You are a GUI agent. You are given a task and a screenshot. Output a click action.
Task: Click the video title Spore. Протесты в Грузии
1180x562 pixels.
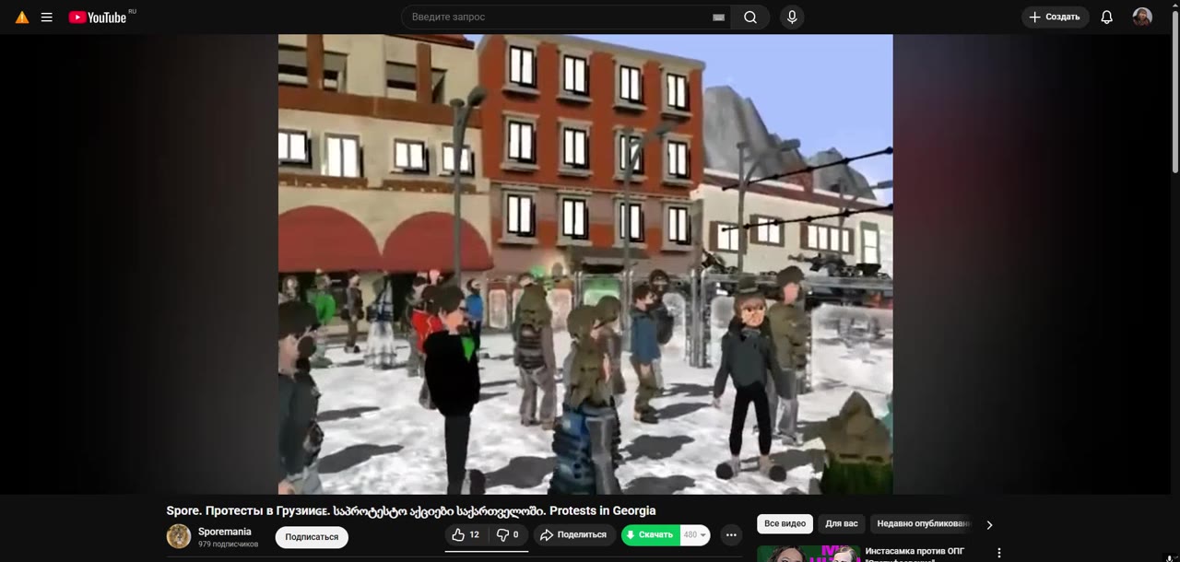pos(410,510)
